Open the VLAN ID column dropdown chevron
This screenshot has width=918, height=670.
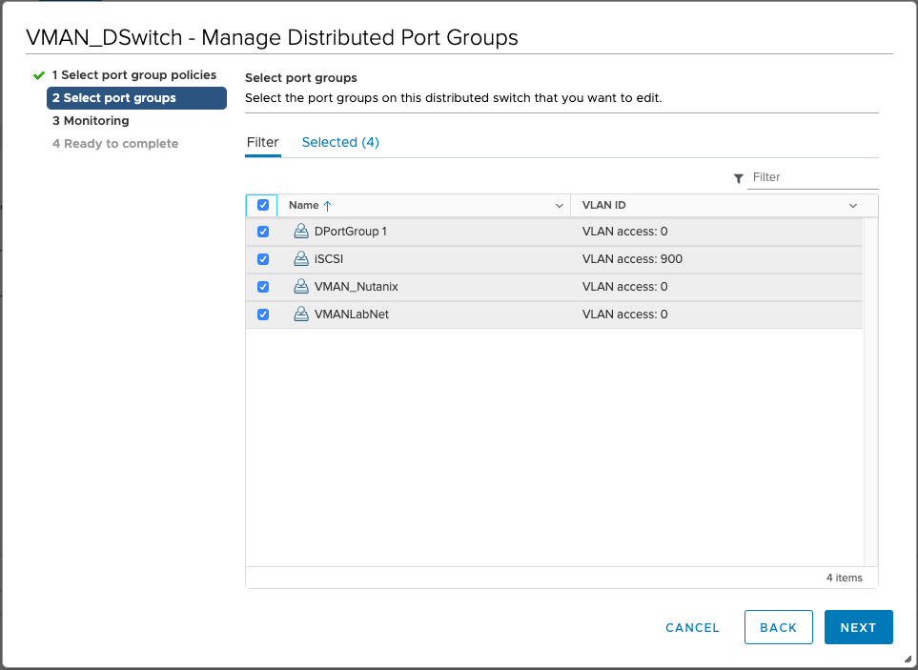(x=853, y=205)
